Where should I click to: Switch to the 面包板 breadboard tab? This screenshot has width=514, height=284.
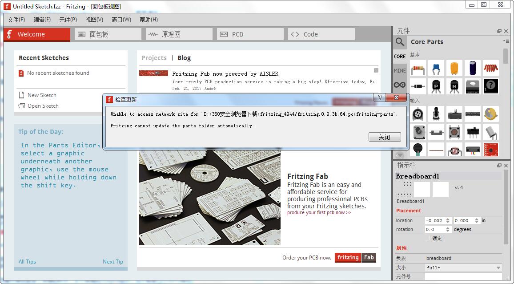click(108, 34)
